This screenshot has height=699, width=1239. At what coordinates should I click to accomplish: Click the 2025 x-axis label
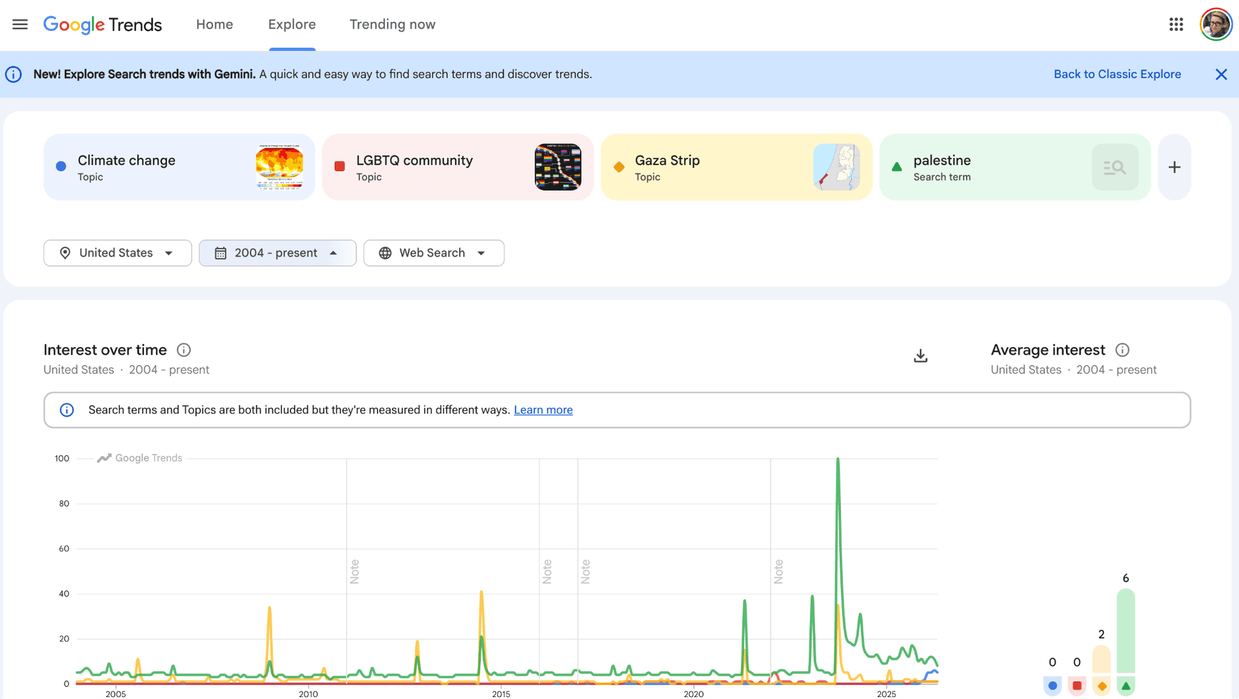(887, 694)
